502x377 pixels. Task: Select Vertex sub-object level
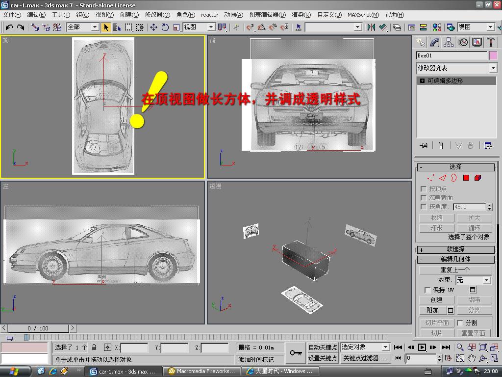[x=430, y=178]
